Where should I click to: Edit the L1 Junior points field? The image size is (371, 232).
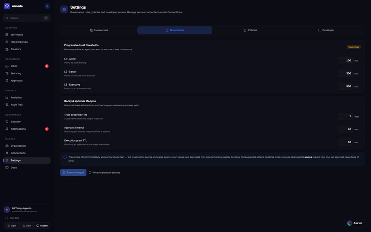[x=346, y=61]
